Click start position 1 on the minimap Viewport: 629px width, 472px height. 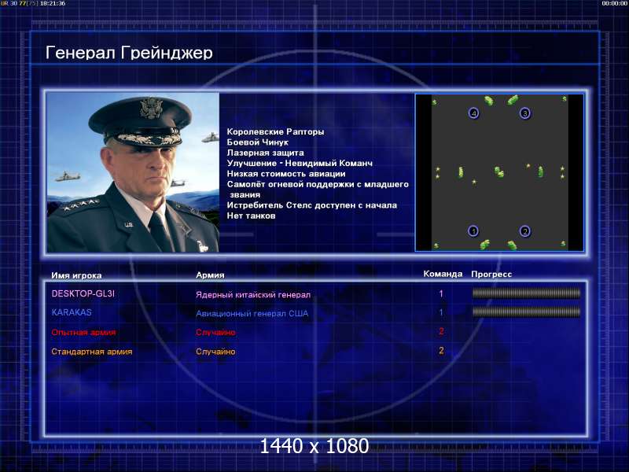[x=473, y=230]
